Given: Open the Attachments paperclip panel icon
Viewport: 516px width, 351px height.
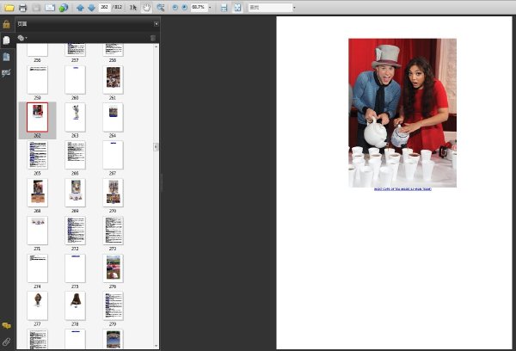Looking at the screenshot, I should (6, 342).
